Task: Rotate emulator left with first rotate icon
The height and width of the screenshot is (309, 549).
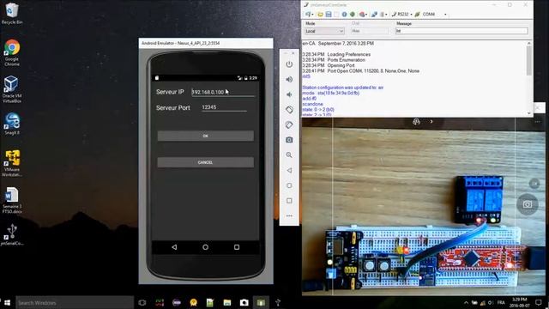Action: tap(289, 110)
